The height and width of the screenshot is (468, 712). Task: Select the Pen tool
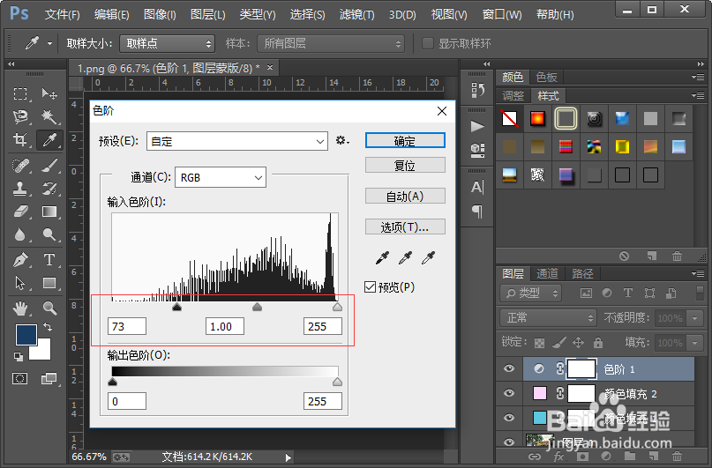pyautogui.click(x=20, y=260)
